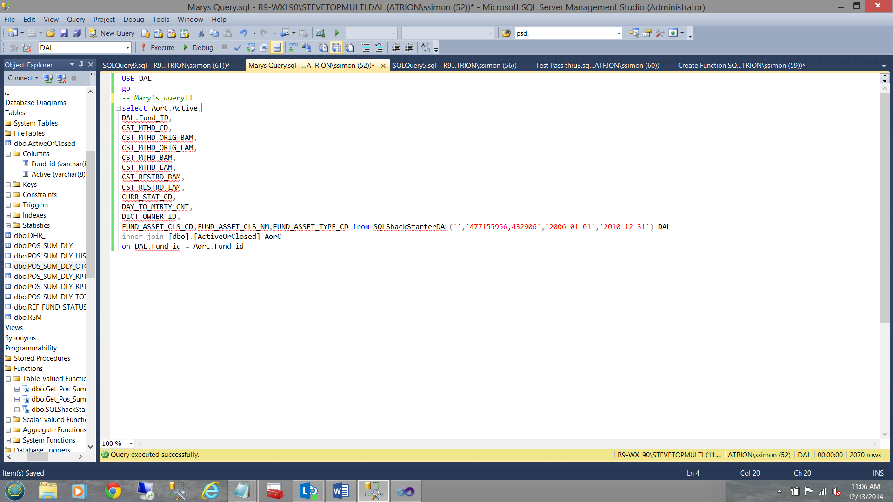Click the Open File folder icon
This screenshot has width=893, height=502.
51,33
